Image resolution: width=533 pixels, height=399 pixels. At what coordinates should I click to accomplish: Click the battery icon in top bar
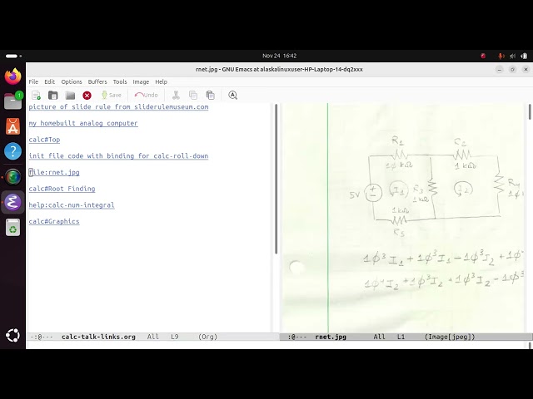coord(524,56)
